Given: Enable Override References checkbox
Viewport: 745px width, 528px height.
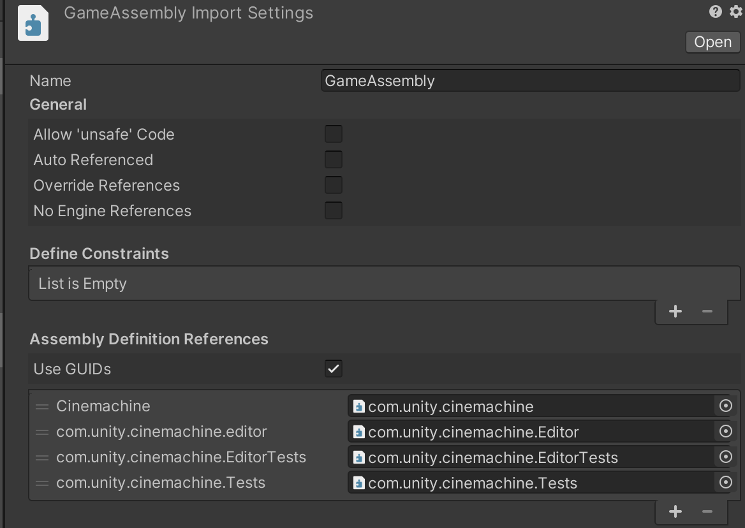Looking at the screenshot, I should (334, 185).
